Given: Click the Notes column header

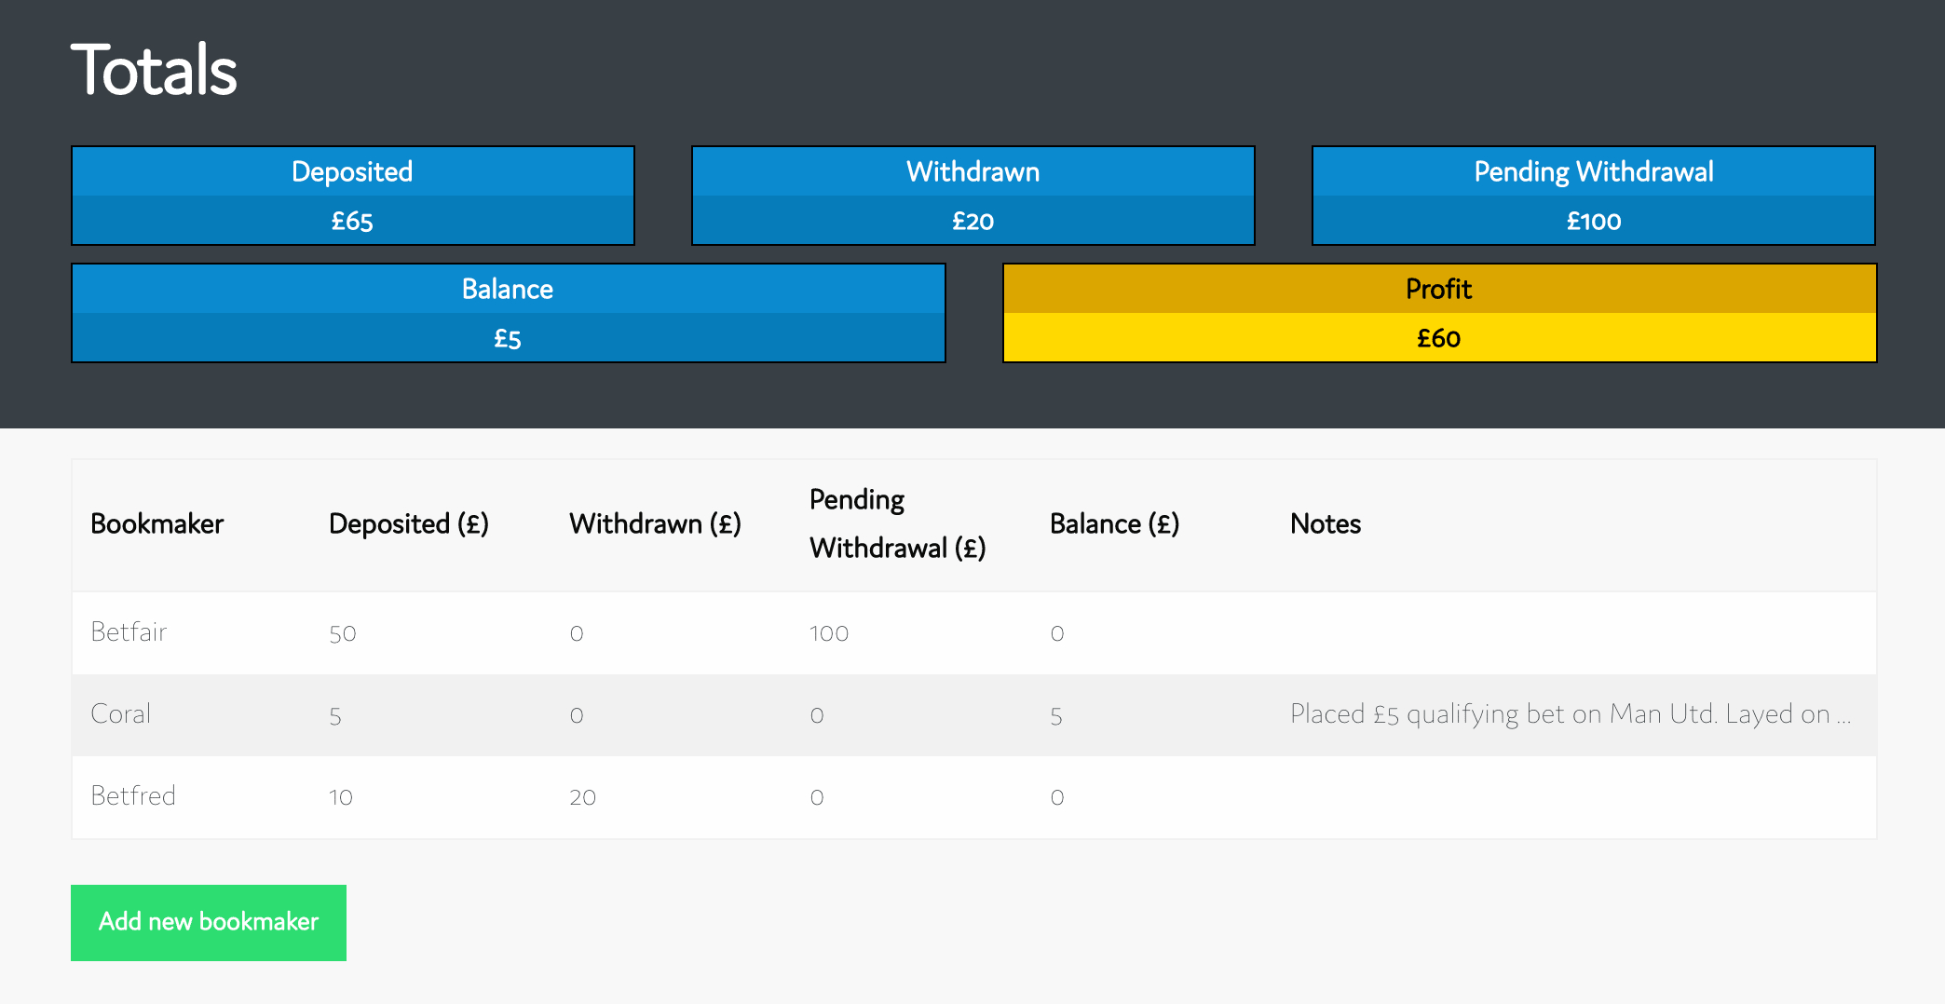Looking at the screenshot, I should pyautogui.click(x=1326, y=523).
